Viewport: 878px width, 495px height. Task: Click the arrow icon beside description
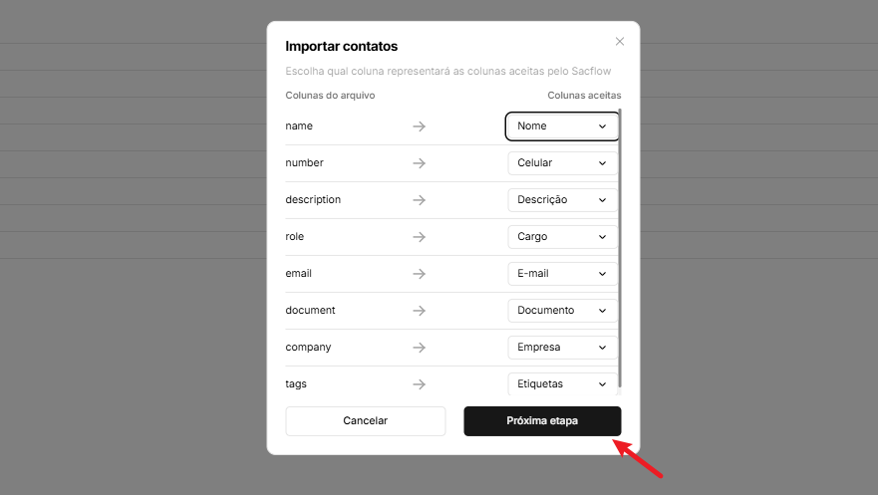(x=420, y=199)
